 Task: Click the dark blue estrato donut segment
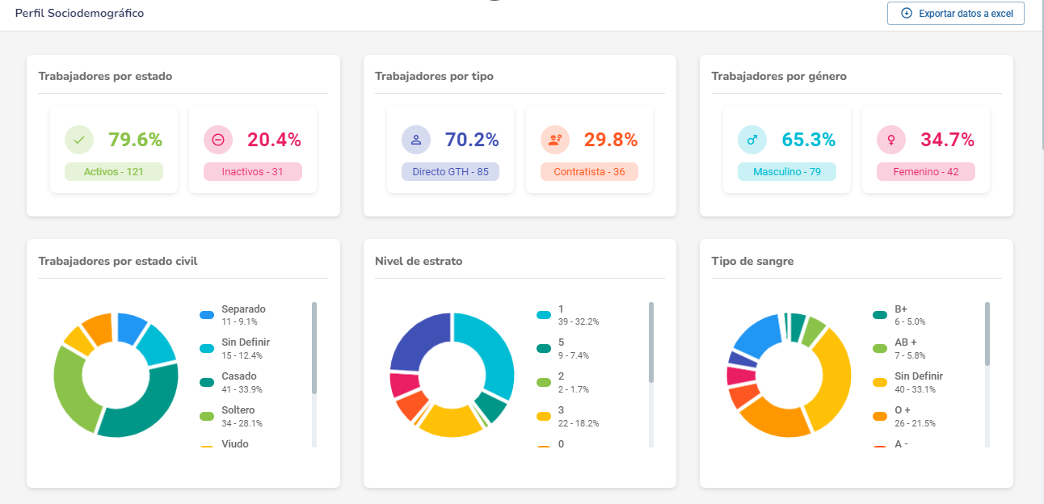coord(416,343)
